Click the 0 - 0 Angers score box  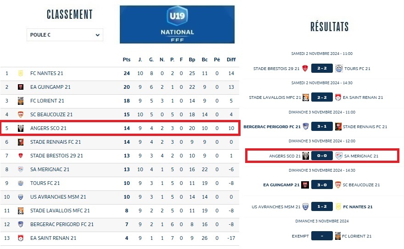click(x=322, y=156)
